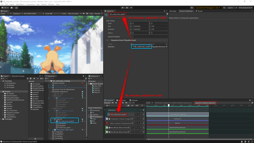This screenshot has width=254, height=143.
Task: Click the Timeline Preview button
Action: 107,103
